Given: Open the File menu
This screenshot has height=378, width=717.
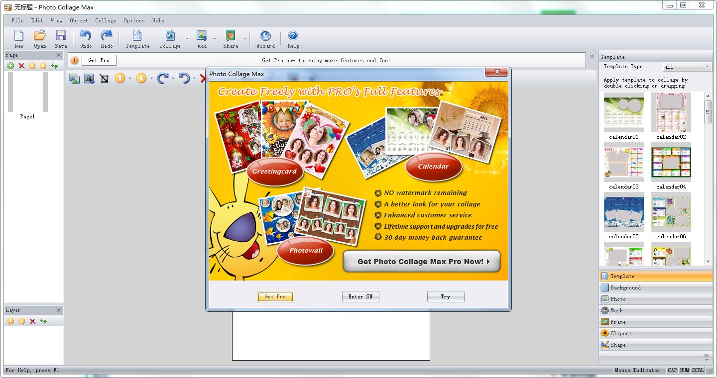Looking at the screenshot, I should (18, 20).
